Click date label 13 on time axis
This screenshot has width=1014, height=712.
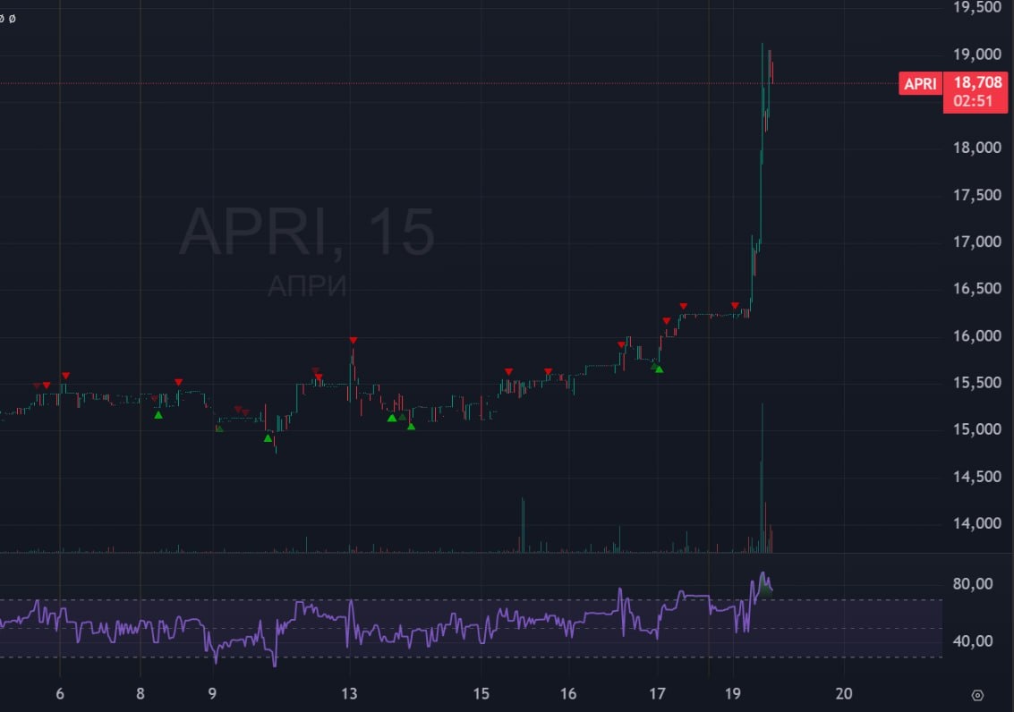pos(349,694)
